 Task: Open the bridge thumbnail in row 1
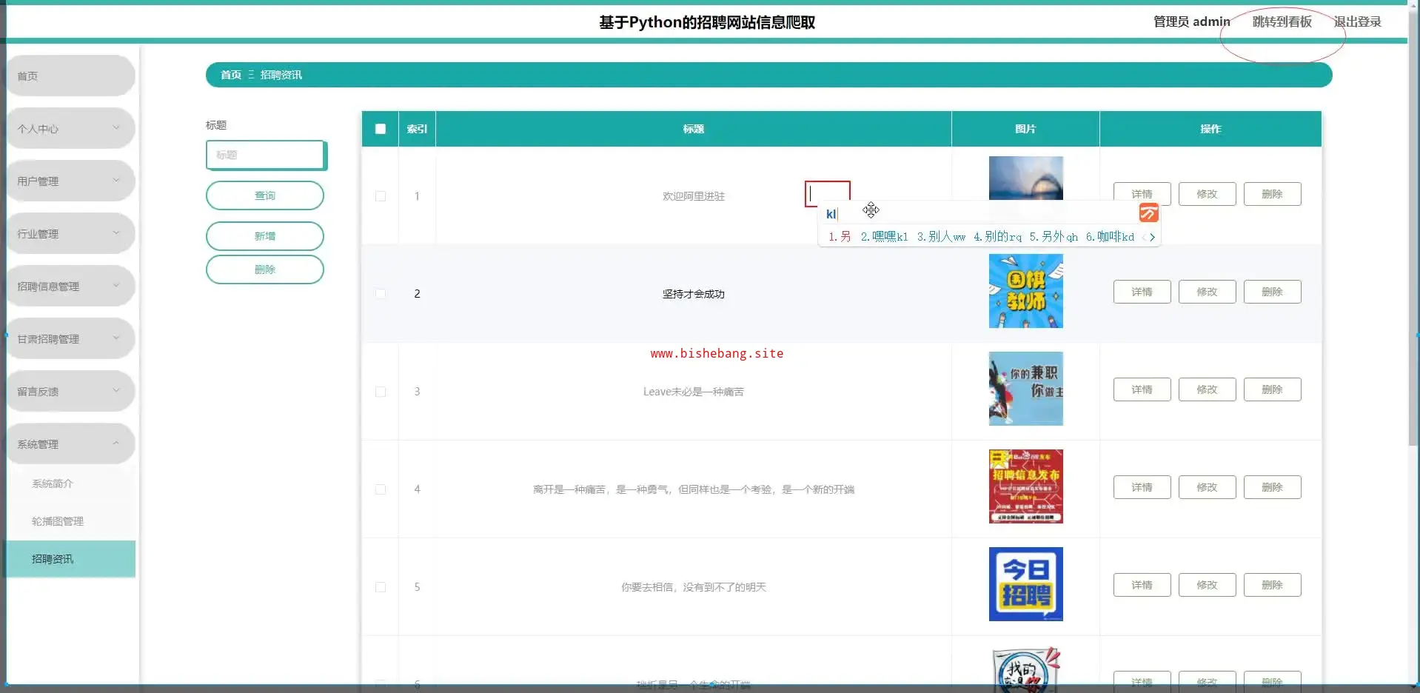pos(1026,178)
